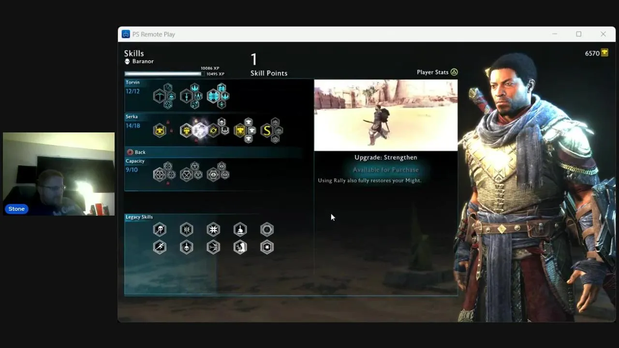Click the Skills screen heading
The image size is (619, 348).
tap(134, 54)
